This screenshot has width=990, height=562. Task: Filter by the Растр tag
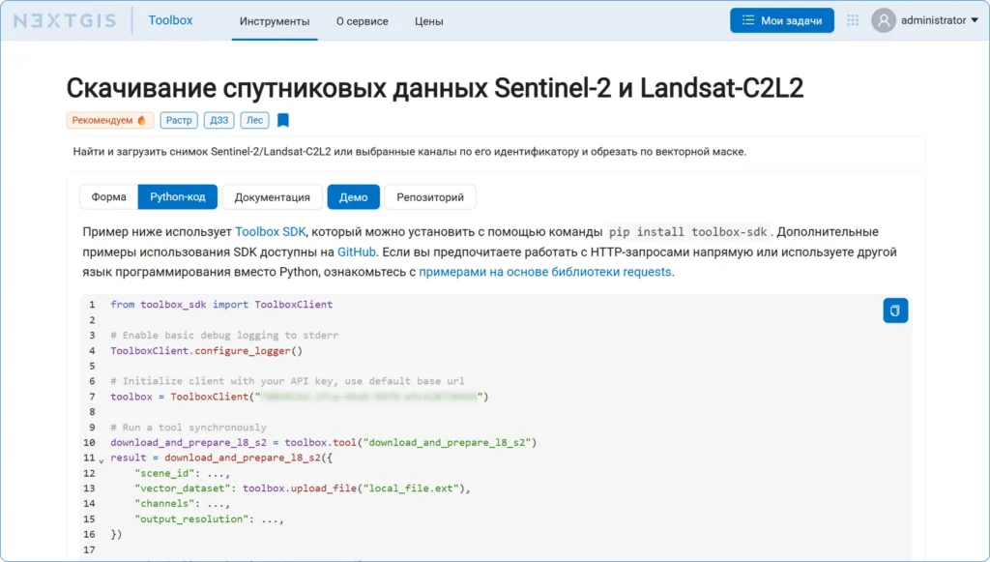179,120
